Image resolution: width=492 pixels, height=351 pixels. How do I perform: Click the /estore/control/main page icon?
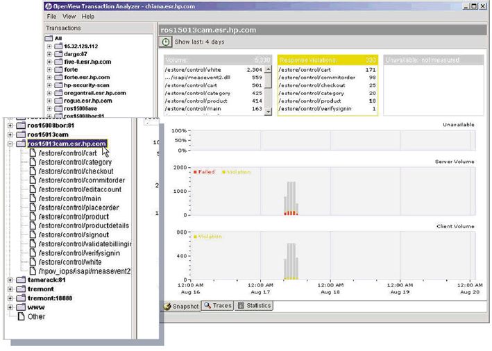[x=33, y=198]
